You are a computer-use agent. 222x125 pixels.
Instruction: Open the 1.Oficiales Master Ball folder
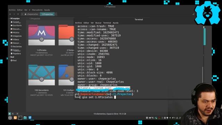pos(42,35)
